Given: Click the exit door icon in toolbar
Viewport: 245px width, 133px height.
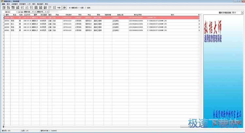Looking at the screenshot, I should coord(64,8).
